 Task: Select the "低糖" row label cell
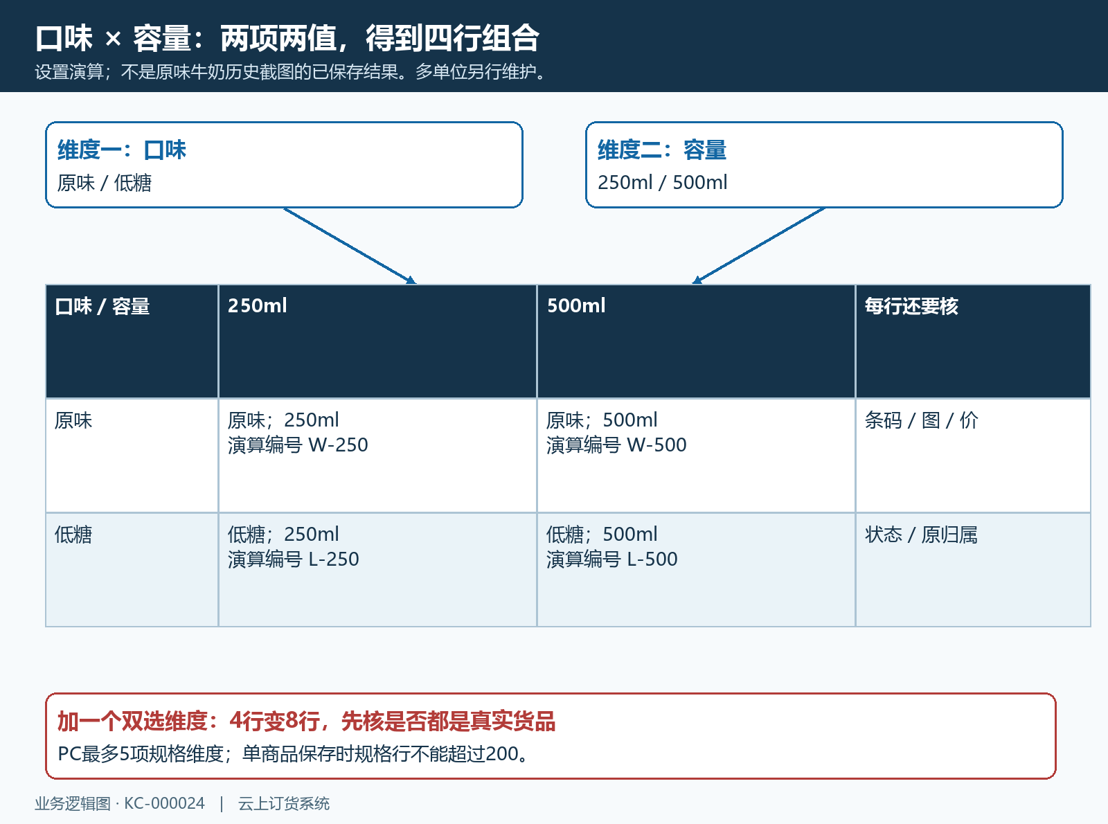click(132, 570)
